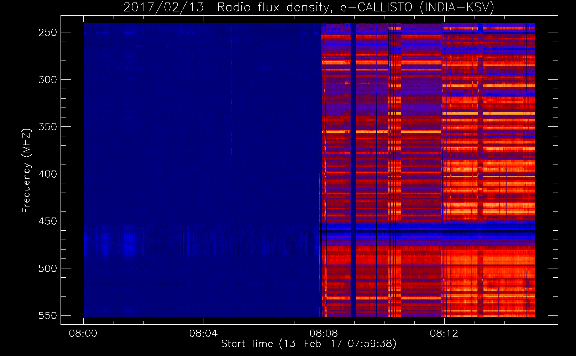Image resolution: width=576 pixels, height=356 pixels.
Task: Select the 450 frequency tick label
Action: click(48, 221)
